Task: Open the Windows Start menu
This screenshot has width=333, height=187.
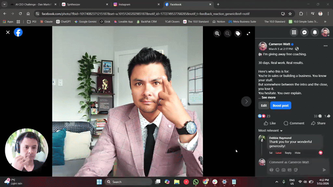Action: pyautogui.click(x=99, y=182)
